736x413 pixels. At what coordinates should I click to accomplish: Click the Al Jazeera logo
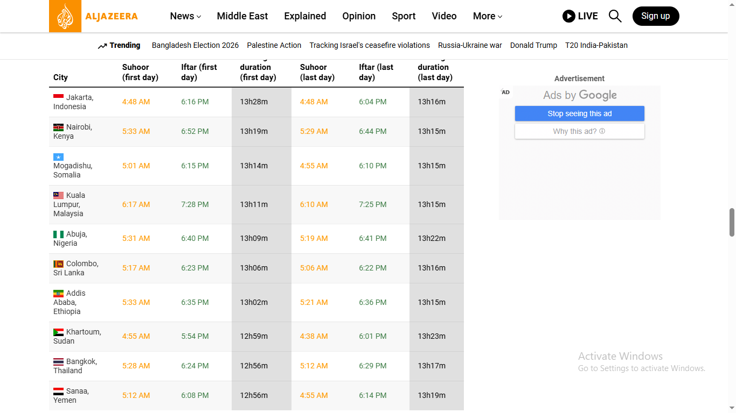click(x=94, y=16)
